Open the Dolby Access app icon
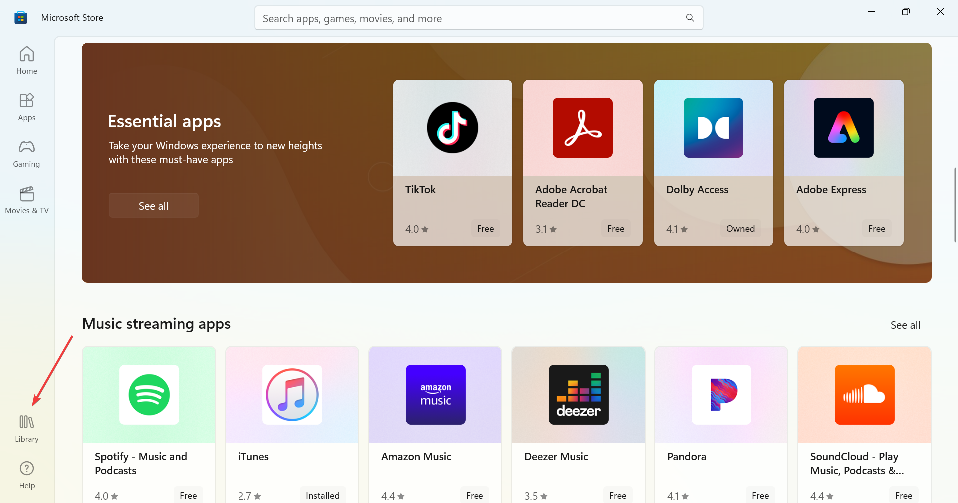This screenshot has height=503, width=958. tap(714, 128)
